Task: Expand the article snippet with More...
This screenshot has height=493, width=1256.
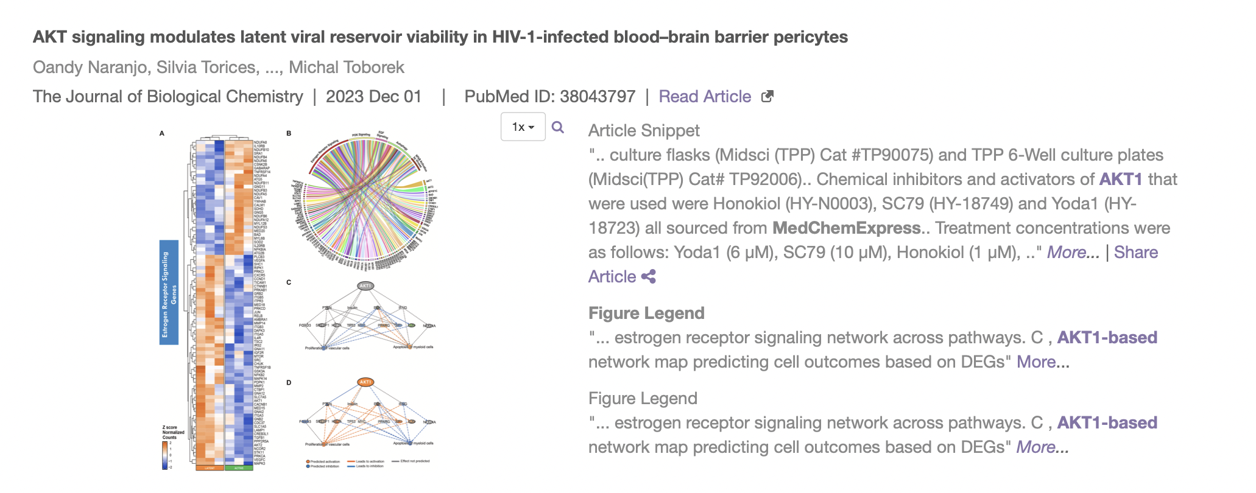Action: tap(1073, 253)
